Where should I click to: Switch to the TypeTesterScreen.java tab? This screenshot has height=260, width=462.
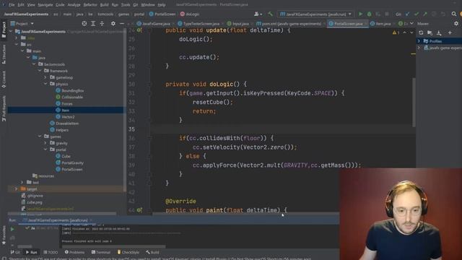199,24
